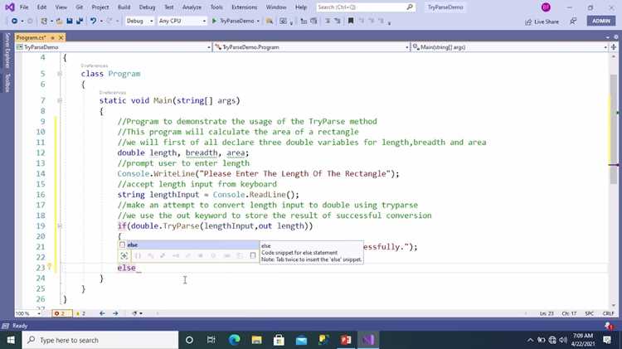Screen dimensions: 622x349
Task: Open Mail app from the taskbar
Action: pyautogui.click(x=302, y=340)
